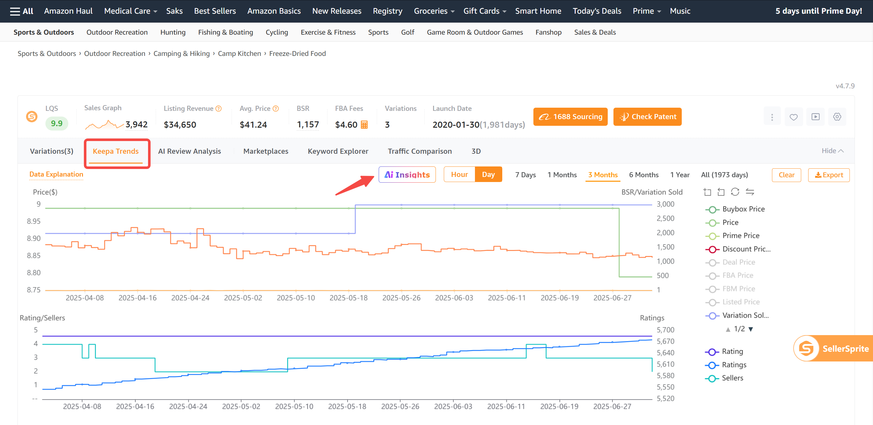The width and height of the screenshot is (873, 425).
Task: Select the 1 Year time range
Action: click(680, 175)
